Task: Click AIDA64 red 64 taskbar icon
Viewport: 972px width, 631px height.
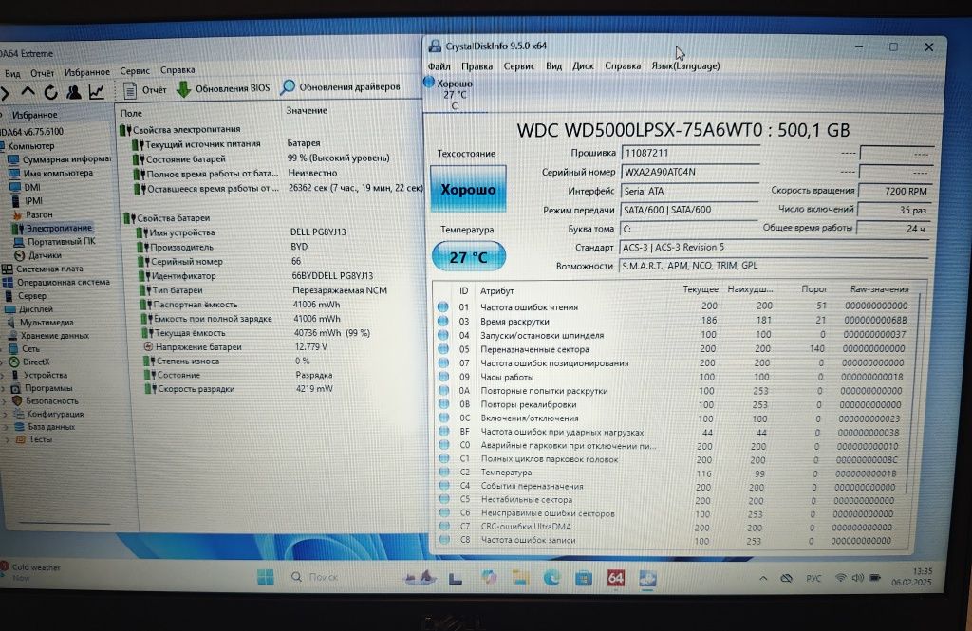Action: click(x=615, y=578)
